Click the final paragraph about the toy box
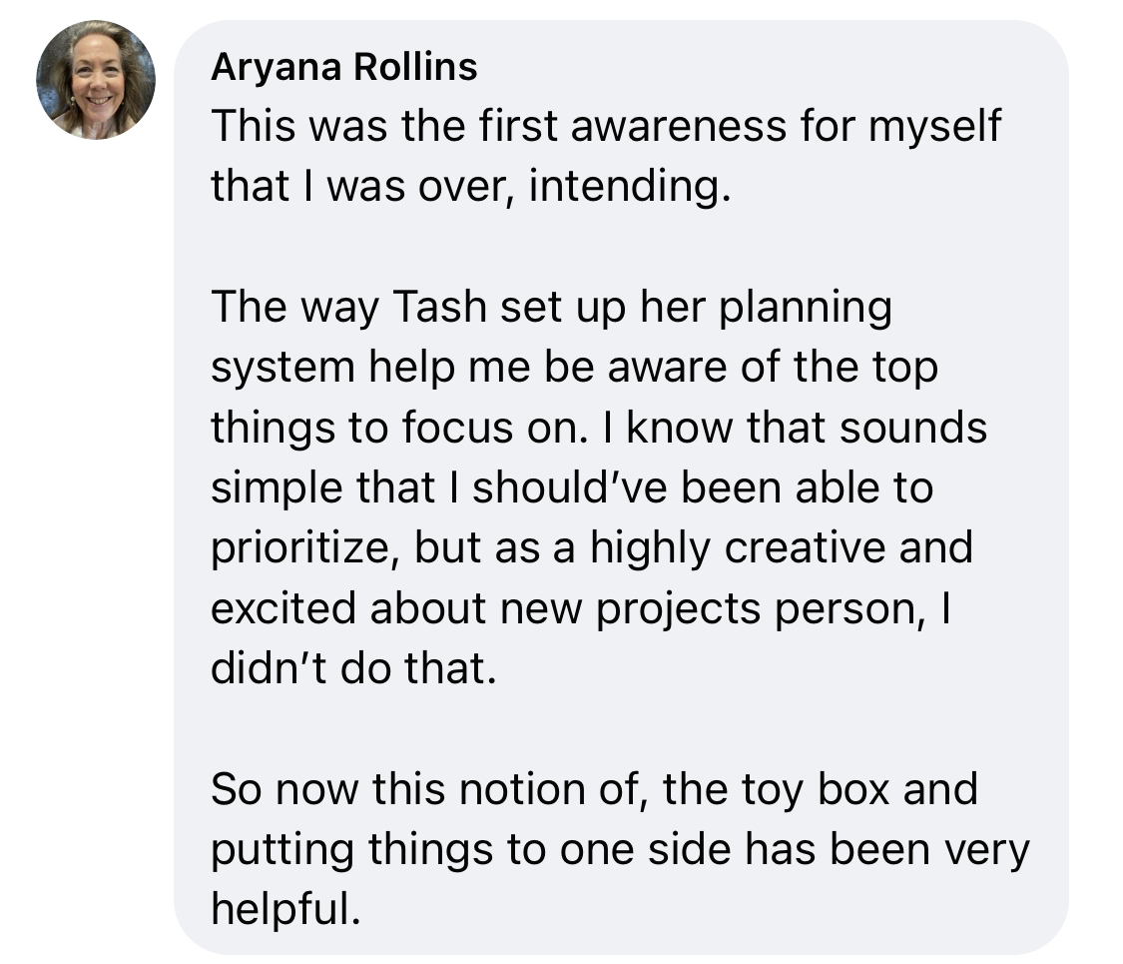The image size is (1123, 964). (x=619, y=849)
